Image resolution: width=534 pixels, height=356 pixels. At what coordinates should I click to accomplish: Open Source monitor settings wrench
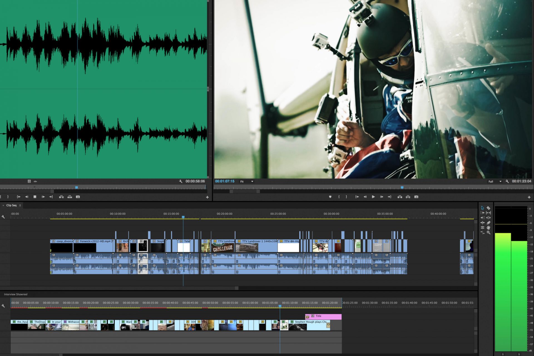point(181,181)
